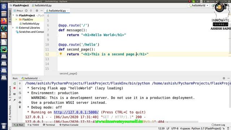The image size is (231, 130).
Task: Click code line 'def message():'
Action: 73,30
